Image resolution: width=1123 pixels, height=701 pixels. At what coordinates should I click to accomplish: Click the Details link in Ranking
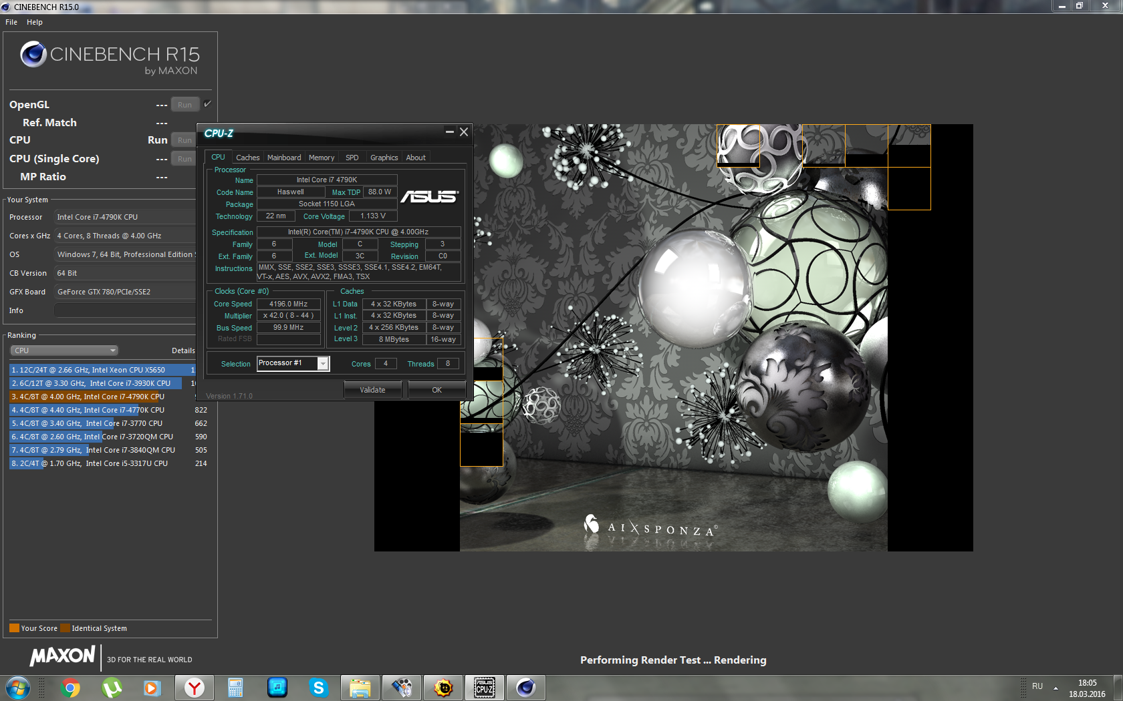point(183,350)
